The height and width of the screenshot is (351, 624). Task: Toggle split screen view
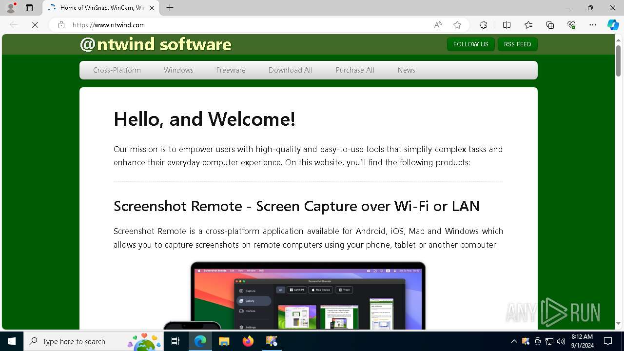(x=507, y=25)
